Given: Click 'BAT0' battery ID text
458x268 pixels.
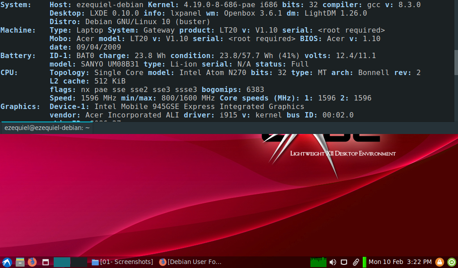Looking at the screenshot, I should 85,55.
